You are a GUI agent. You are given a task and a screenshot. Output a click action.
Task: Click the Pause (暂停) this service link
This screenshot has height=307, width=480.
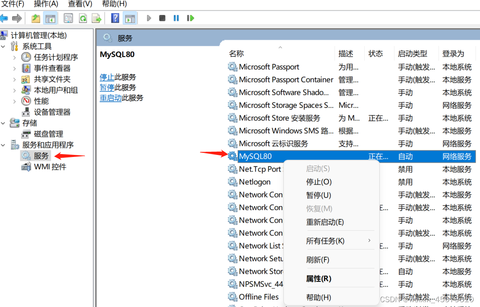pyautogui.click(x=107, y=88)
